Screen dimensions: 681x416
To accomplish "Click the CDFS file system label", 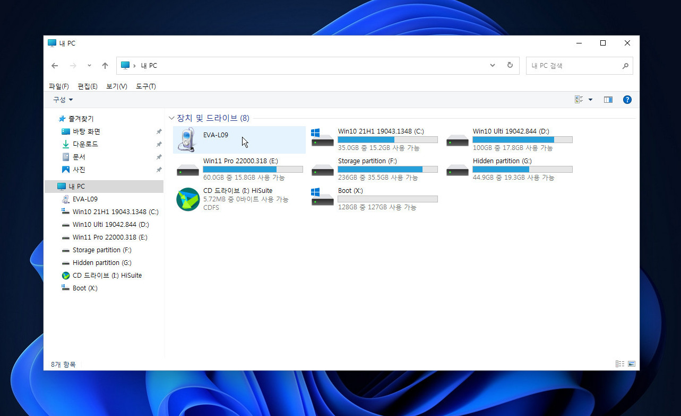I will 211,208.
